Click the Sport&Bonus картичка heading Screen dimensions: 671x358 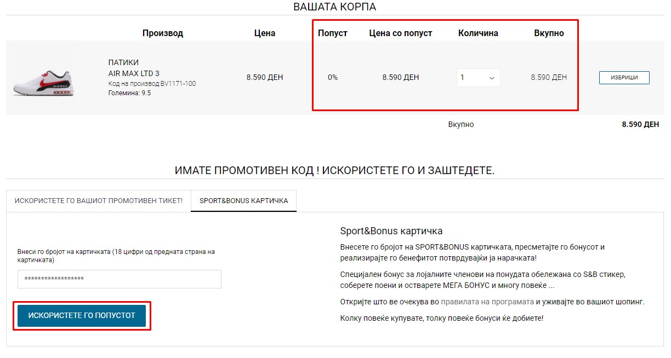click(391, 231)
